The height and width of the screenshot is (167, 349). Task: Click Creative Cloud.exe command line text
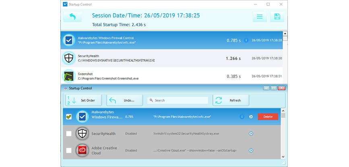pyautogui.click(x=195, y=151)
